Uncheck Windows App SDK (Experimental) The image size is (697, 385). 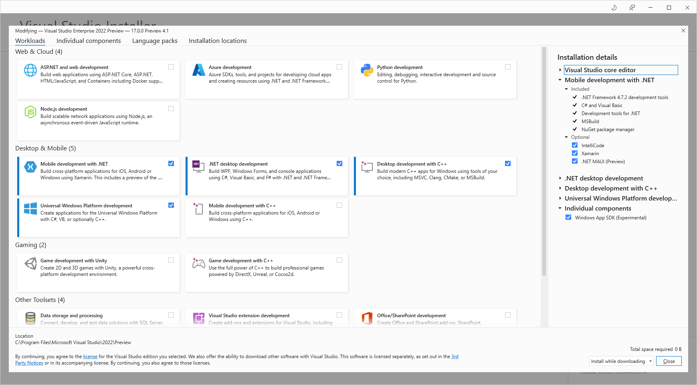click(x=568, y=217)
